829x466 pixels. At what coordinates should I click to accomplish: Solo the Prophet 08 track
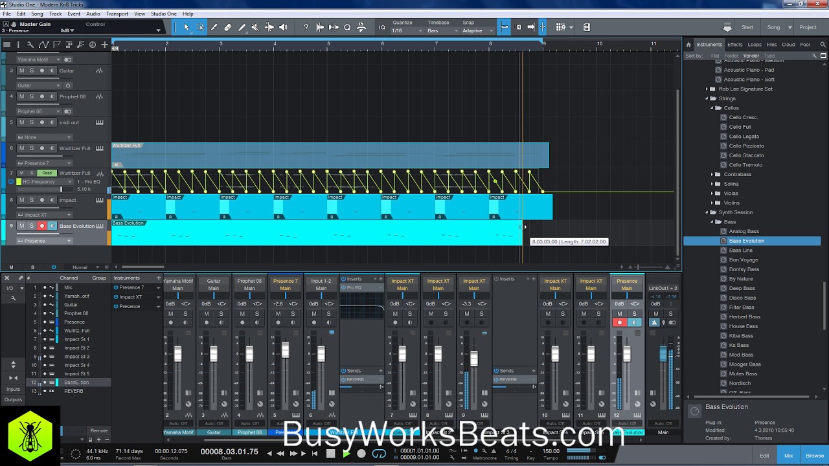(x=31, y=96)
